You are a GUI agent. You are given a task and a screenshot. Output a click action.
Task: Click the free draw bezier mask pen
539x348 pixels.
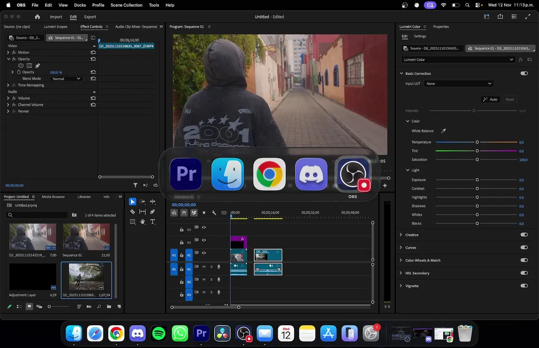(37, 65)
